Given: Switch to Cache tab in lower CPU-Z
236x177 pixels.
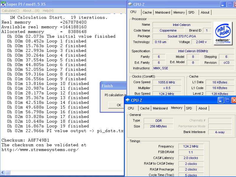Looking at the screenshot, I should pos(145,108).
